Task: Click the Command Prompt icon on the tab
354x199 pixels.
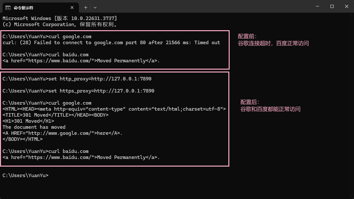Action: click(8, 7)
